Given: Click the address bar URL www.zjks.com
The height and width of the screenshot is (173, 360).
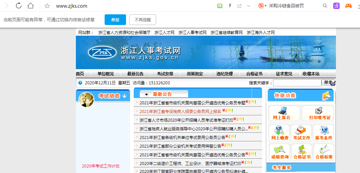Looking at the screenshot, I should [x=72, y=6].
